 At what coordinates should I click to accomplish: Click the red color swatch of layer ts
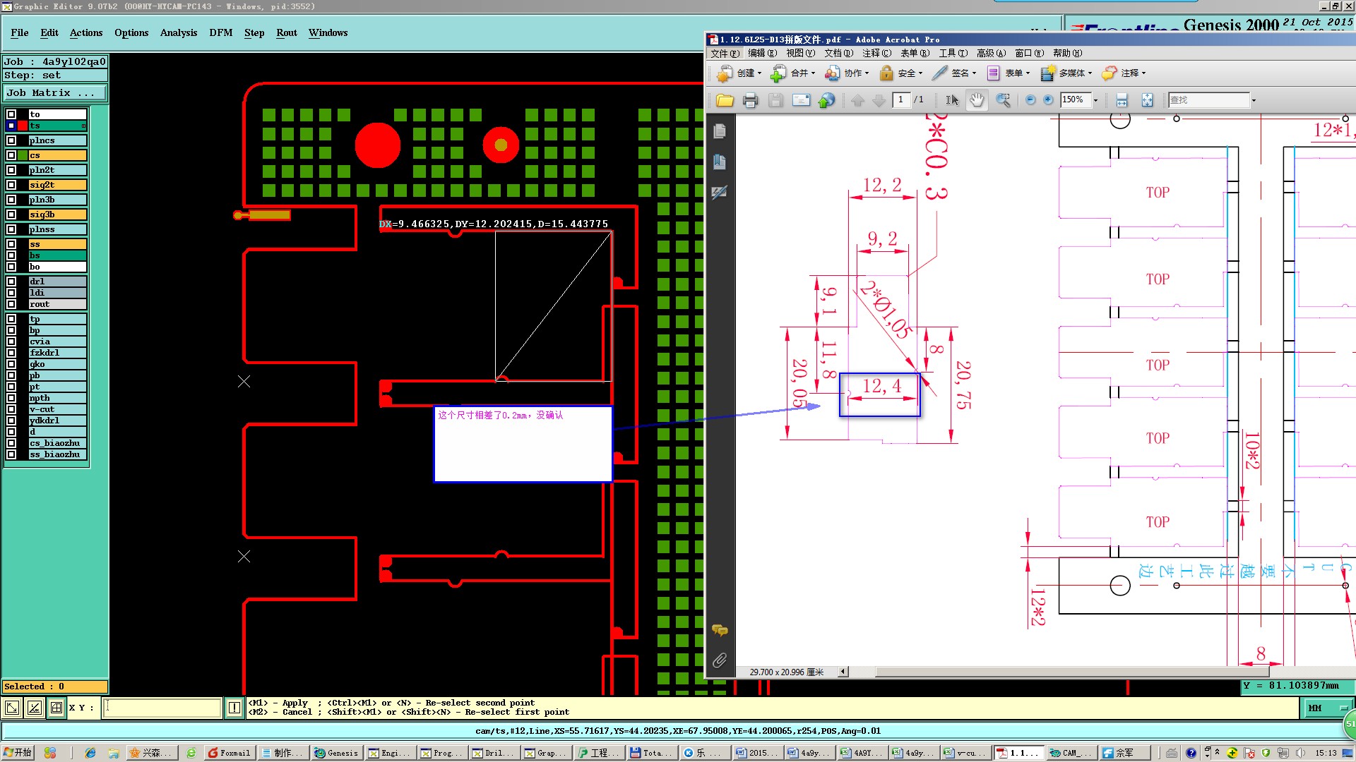tap(23, 126)
